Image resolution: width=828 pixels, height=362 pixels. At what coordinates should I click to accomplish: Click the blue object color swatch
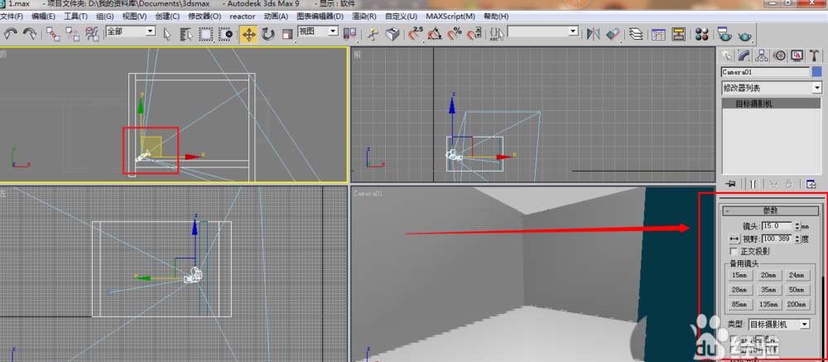[816, 72]
